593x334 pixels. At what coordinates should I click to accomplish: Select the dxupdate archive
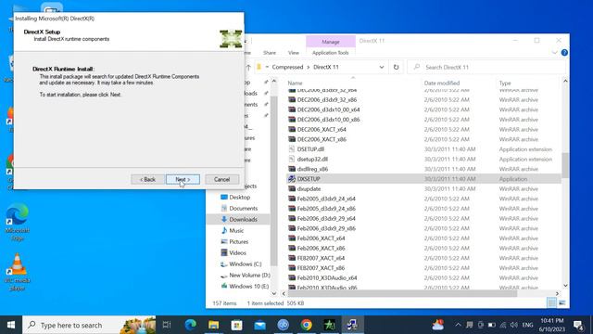coord(309,188)
